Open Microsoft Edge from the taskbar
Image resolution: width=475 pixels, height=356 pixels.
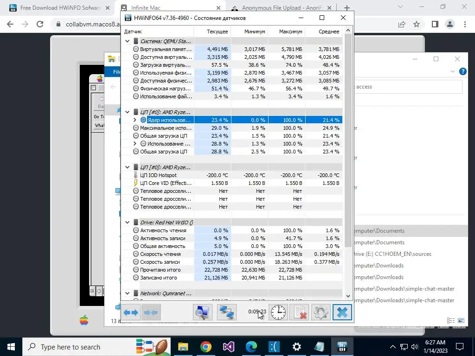point(251,347)
